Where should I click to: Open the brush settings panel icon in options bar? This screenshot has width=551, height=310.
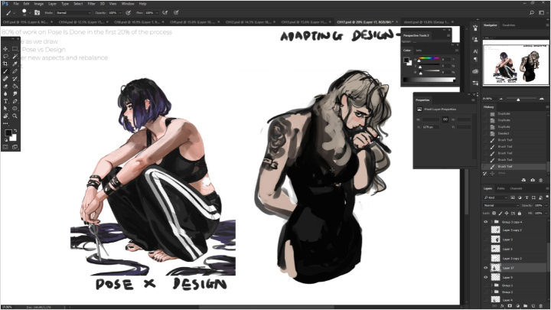37,13
